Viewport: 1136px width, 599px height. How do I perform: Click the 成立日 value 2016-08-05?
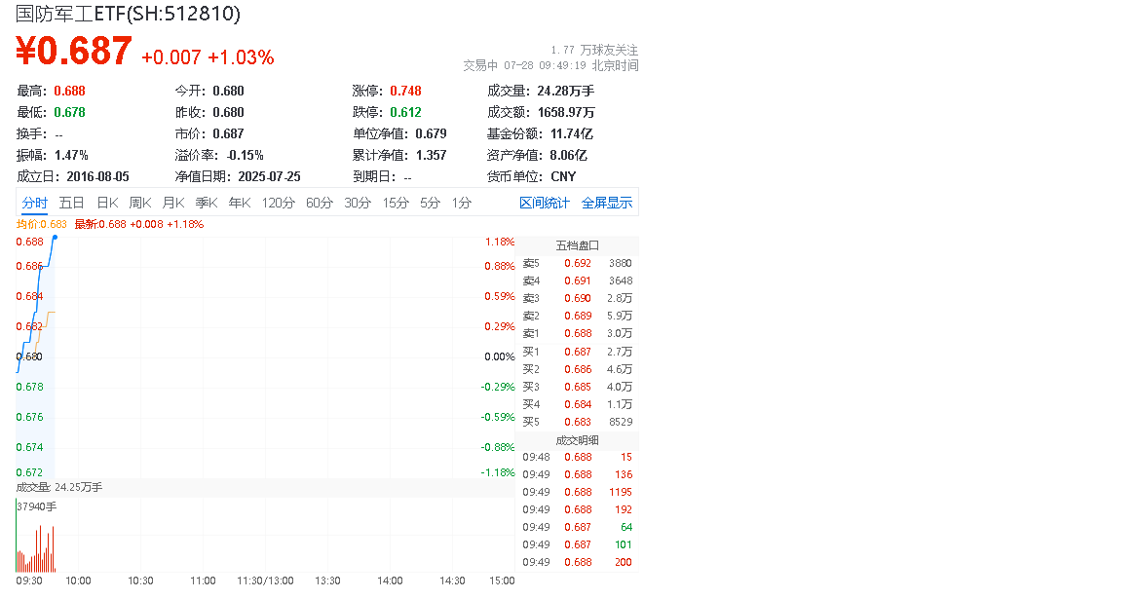click(97, 176)
